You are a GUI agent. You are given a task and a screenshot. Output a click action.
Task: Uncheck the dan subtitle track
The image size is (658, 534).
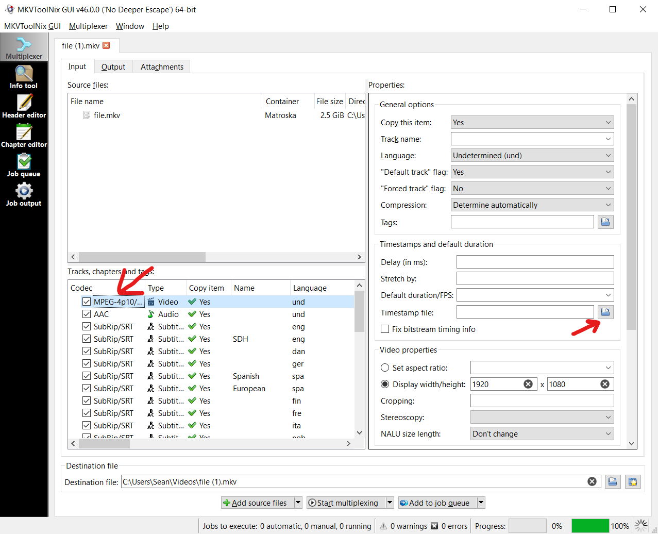87,351
